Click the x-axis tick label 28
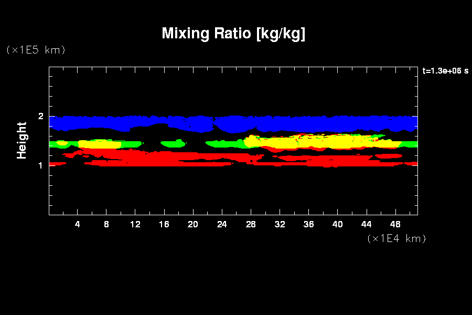The height and width of the screenshot is (315, 472). tap(251, 225)
